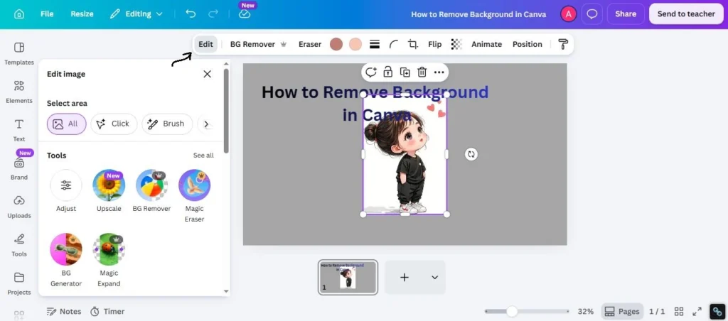Screen dimensions: 728x321
Task: Click the 32% zoom value
Action: coord(586,311)
